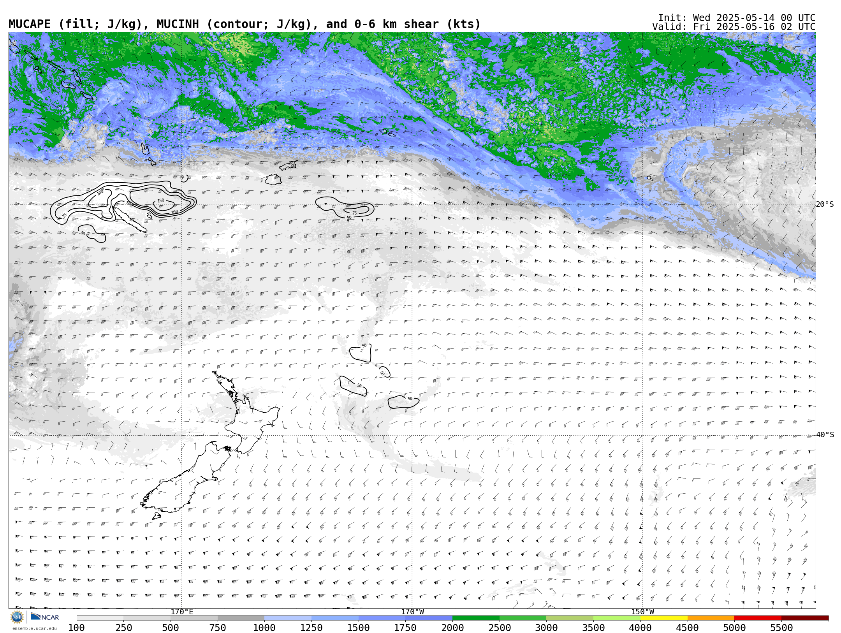Viewport: 841px width, 633px height.
Task: Click the colorbar tick label 3500
Action: pyautogui.click(x=593, y=628)
